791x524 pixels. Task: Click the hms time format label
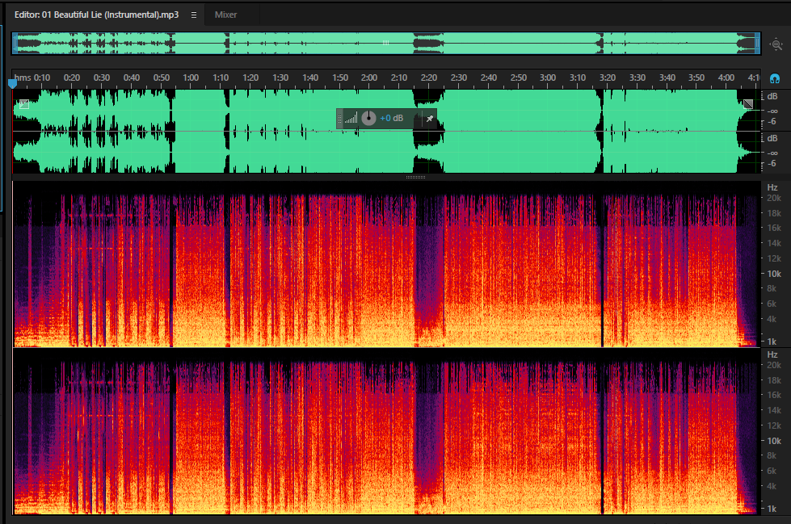click(23, 78)
